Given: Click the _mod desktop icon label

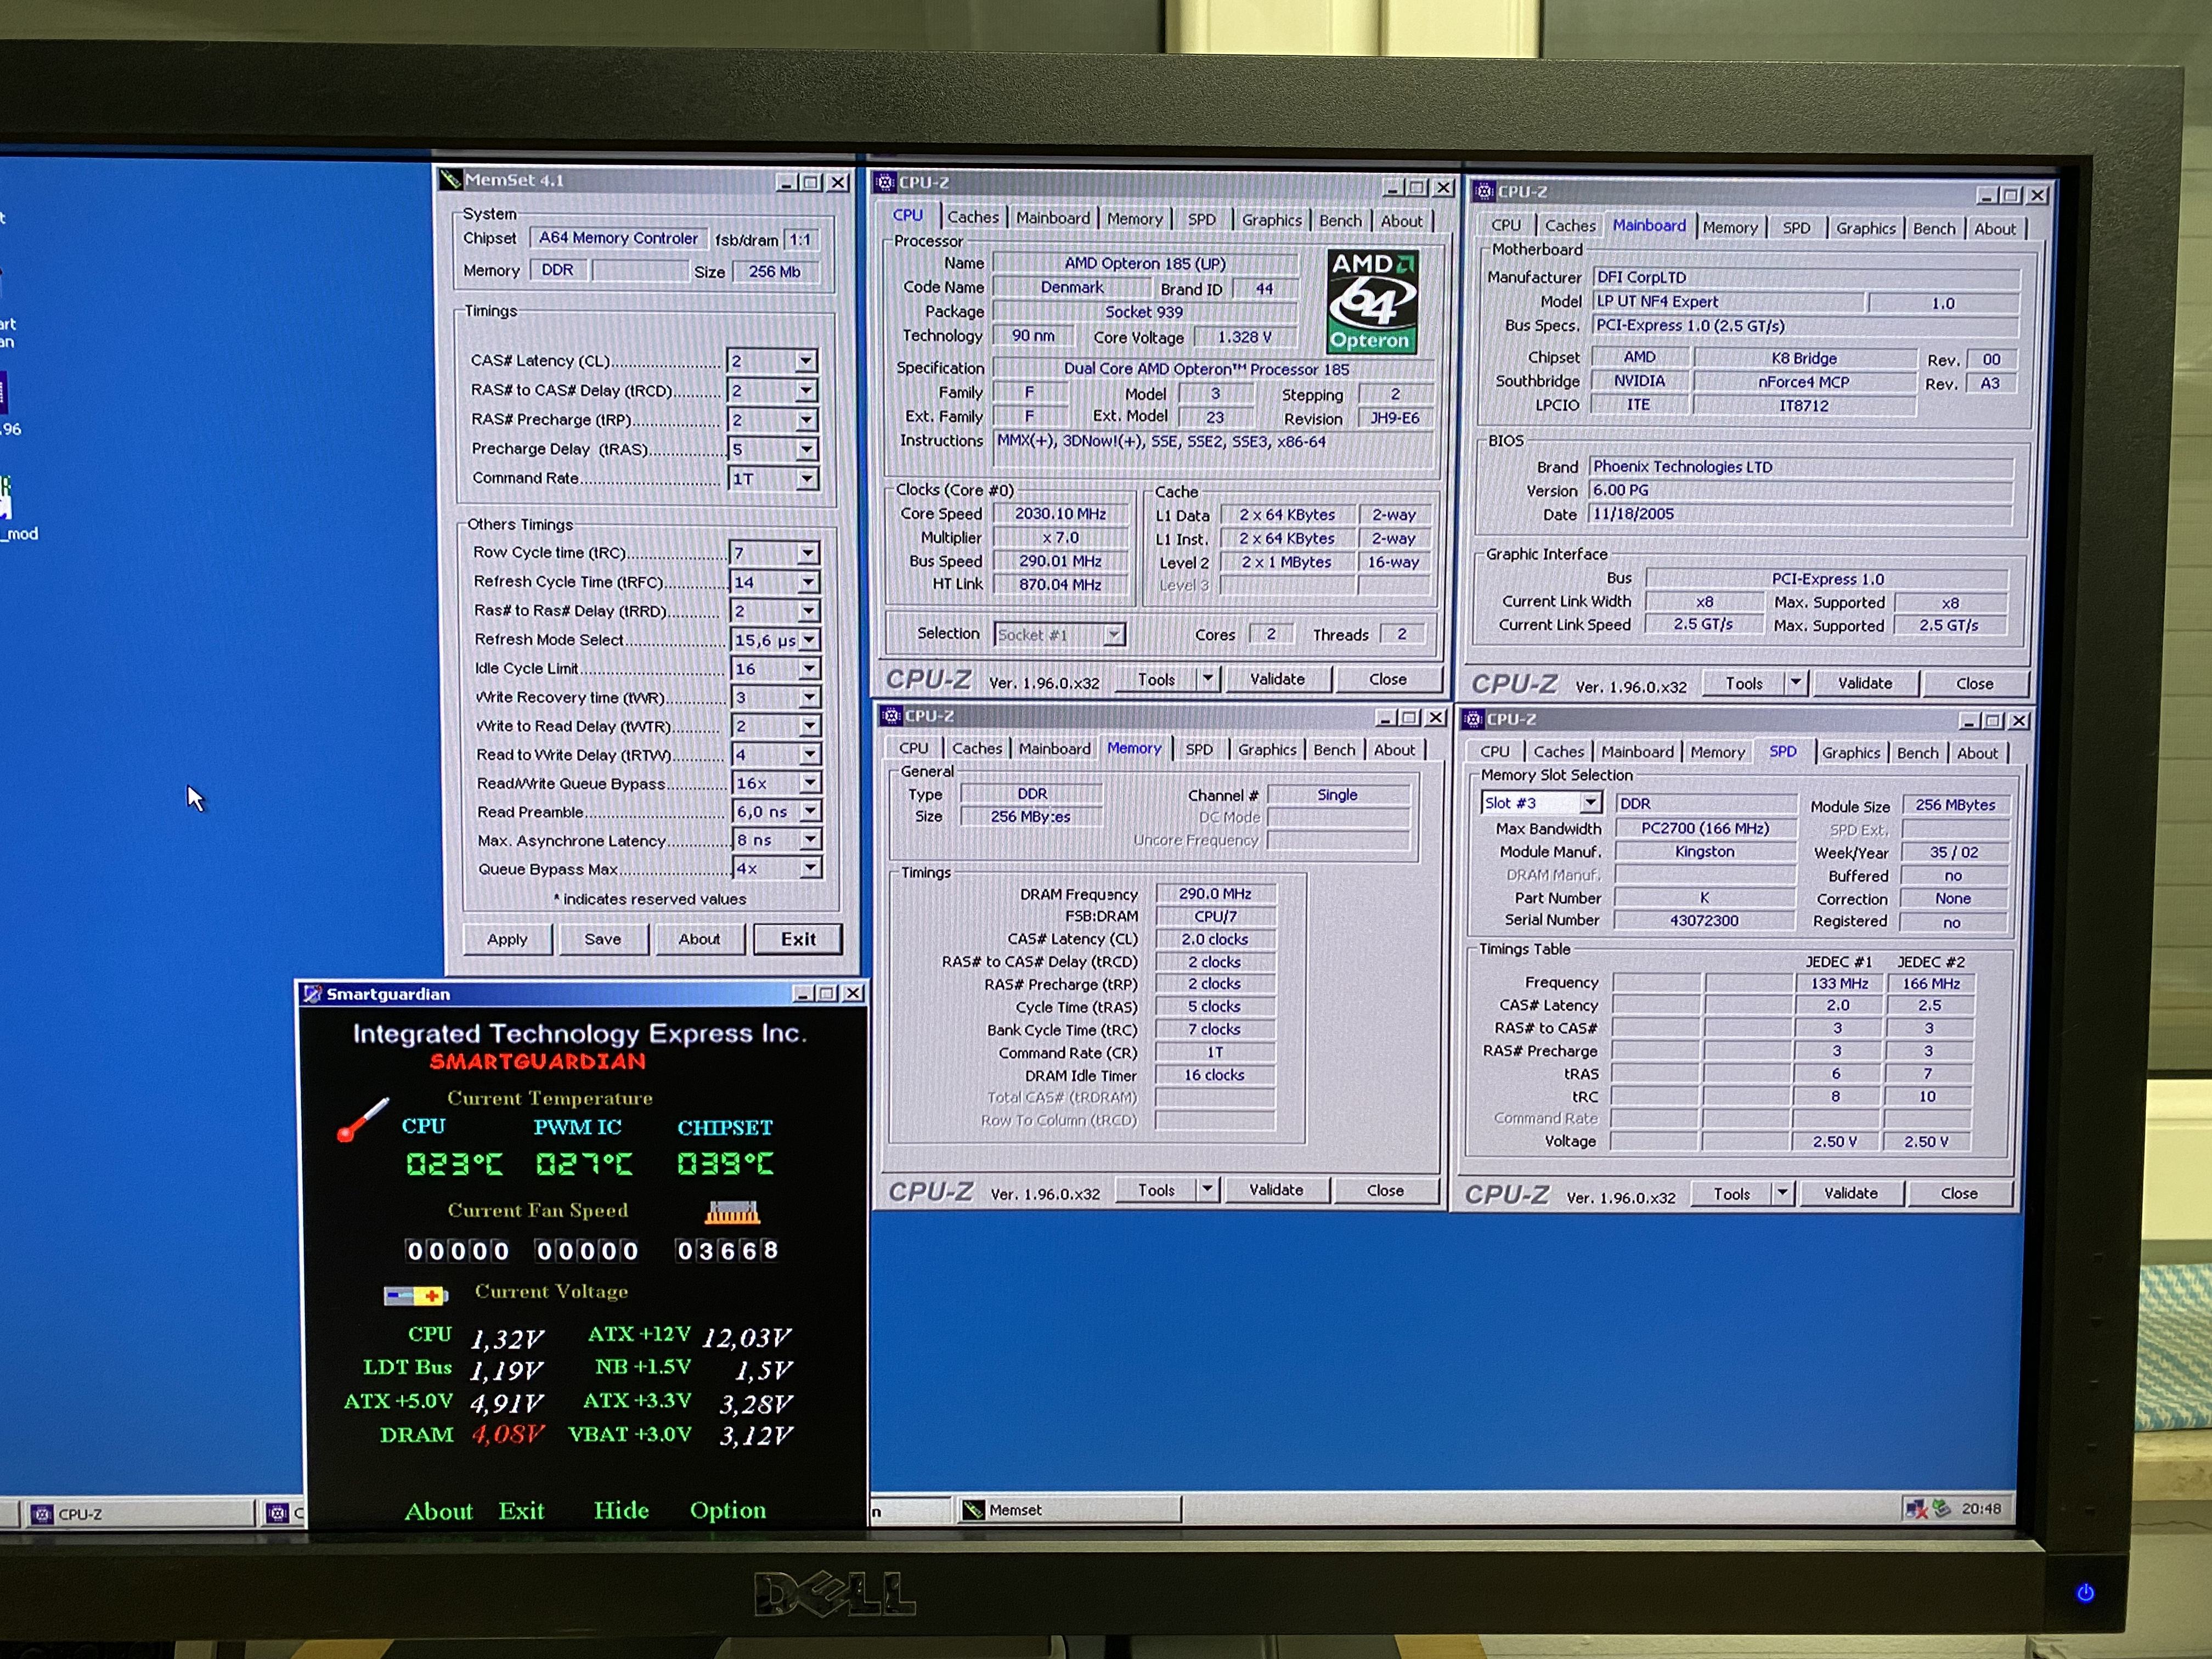Looking at the screenshot, I should 20,534.
